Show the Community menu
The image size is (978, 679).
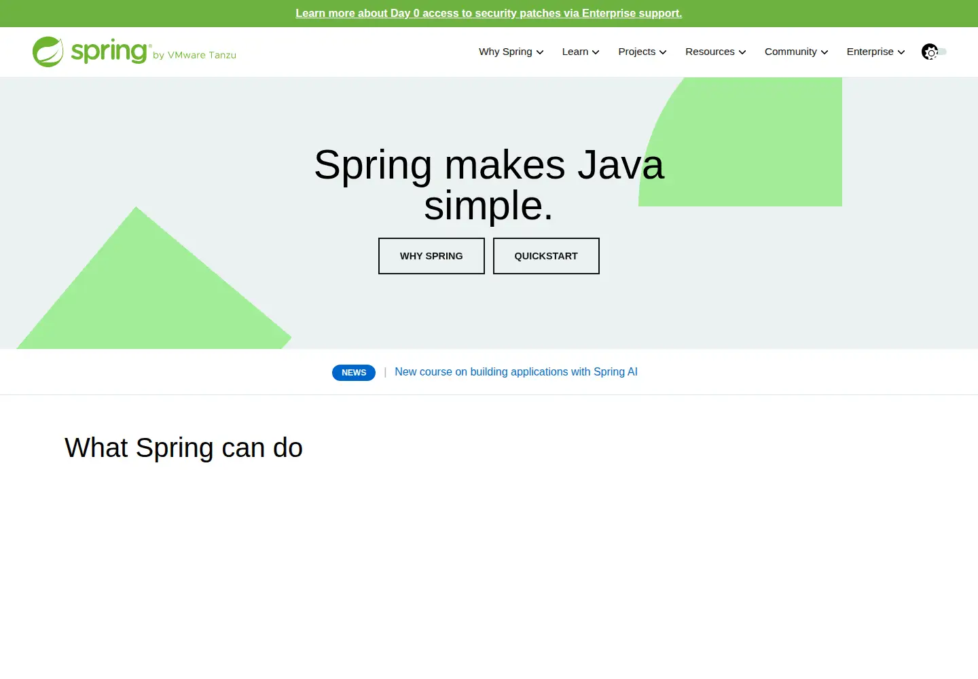tap(796, 52)
